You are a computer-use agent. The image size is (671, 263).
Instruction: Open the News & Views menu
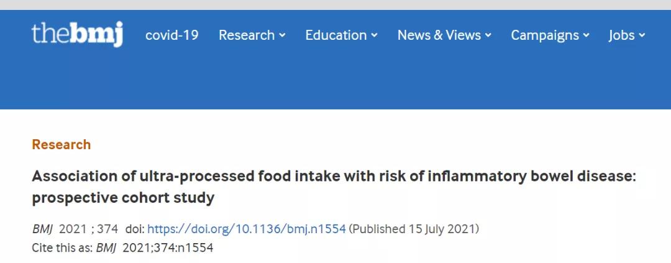[439, 35]
